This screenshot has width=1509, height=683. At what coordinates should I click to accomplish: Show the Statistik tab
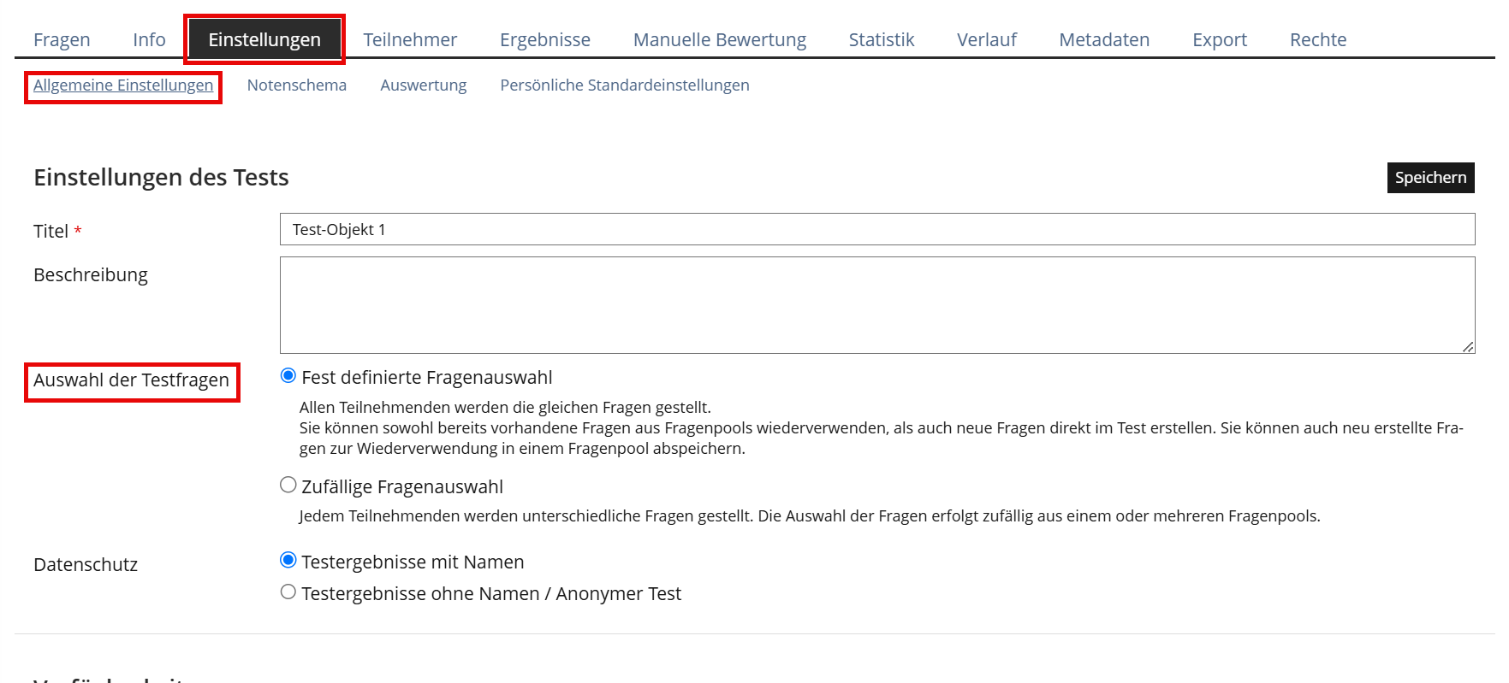881,40
